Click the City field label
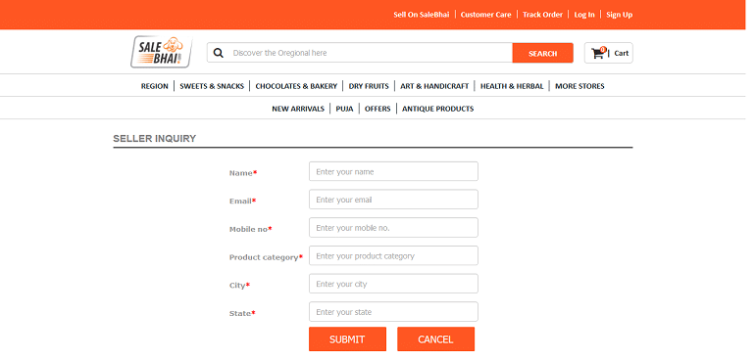 [x=239, y=285]
